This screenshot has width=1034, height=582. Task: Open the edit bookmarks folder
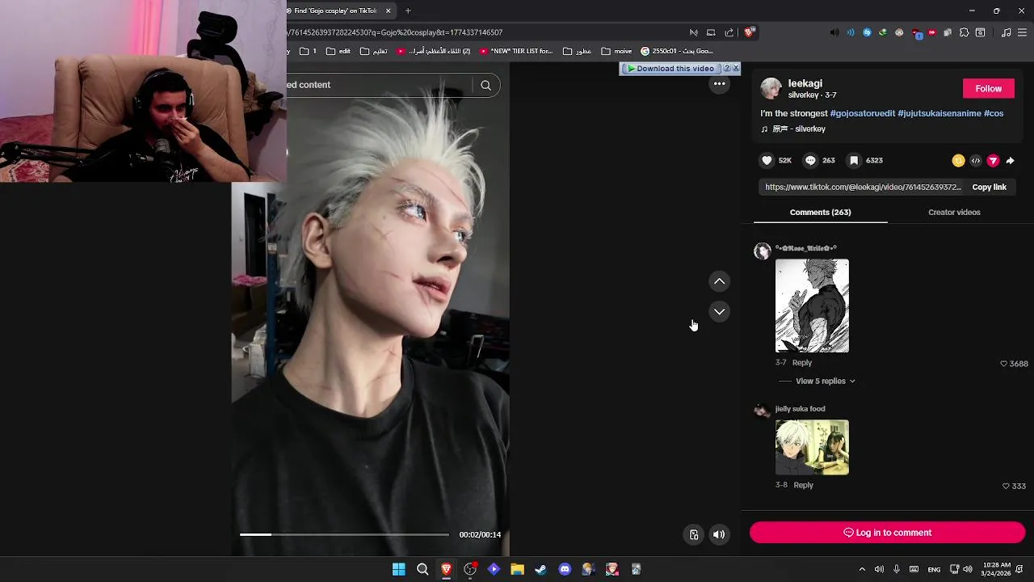[338, 51]
